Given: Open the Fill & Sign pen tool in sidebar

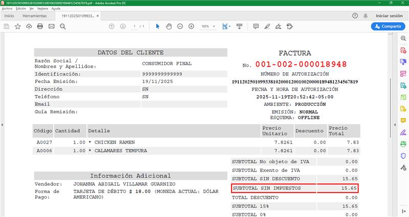Looking at the screenshot, I should [403, 132].
